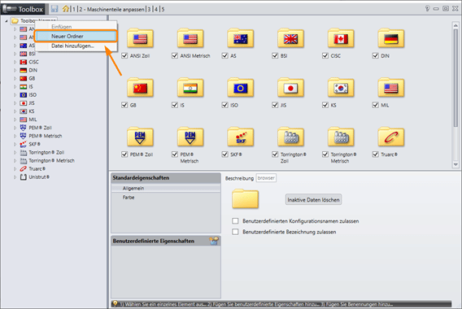Uncheck the GB standard checkbox

(x=124, y=105)
